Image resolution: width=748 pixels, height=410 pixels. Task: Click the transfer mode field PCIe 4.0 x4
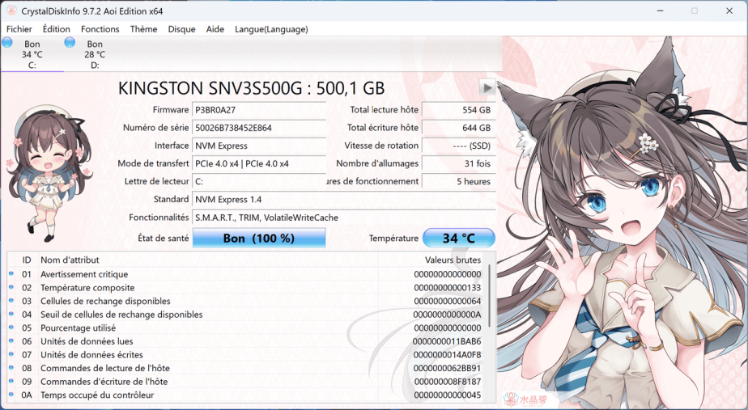coord(259,163)
